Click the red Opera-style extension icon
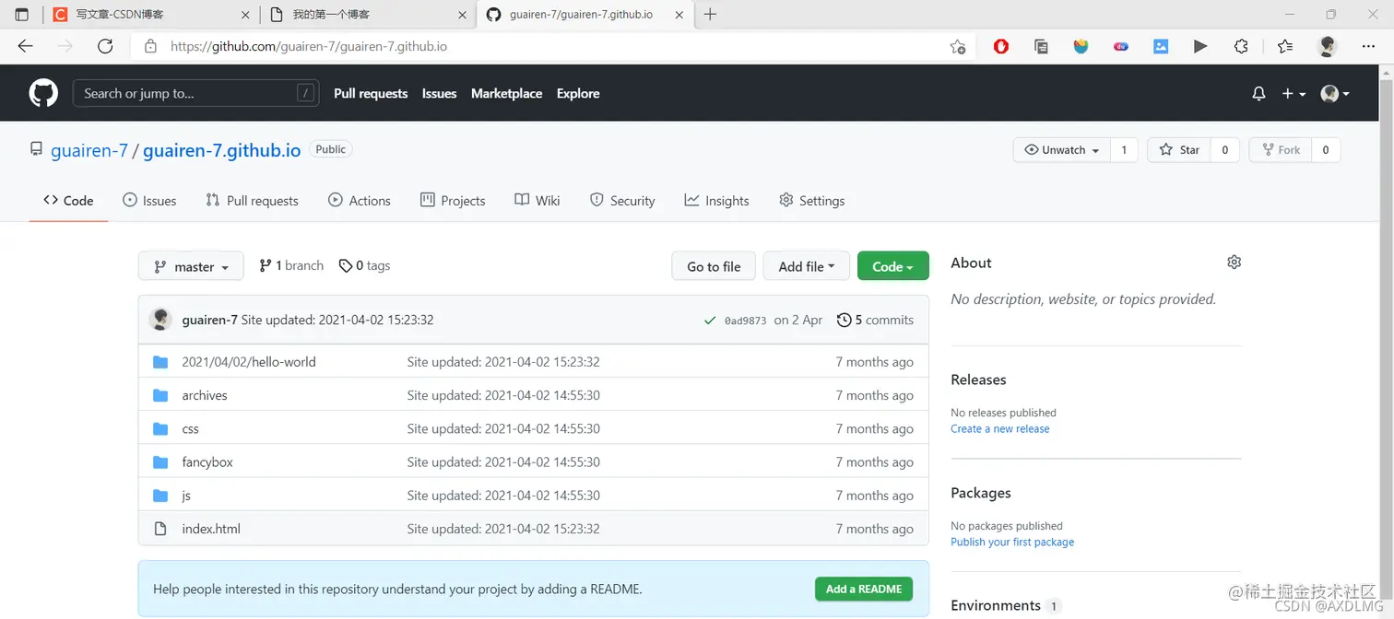This screenshot has width=1394, height=619. tap(1001, 46)
